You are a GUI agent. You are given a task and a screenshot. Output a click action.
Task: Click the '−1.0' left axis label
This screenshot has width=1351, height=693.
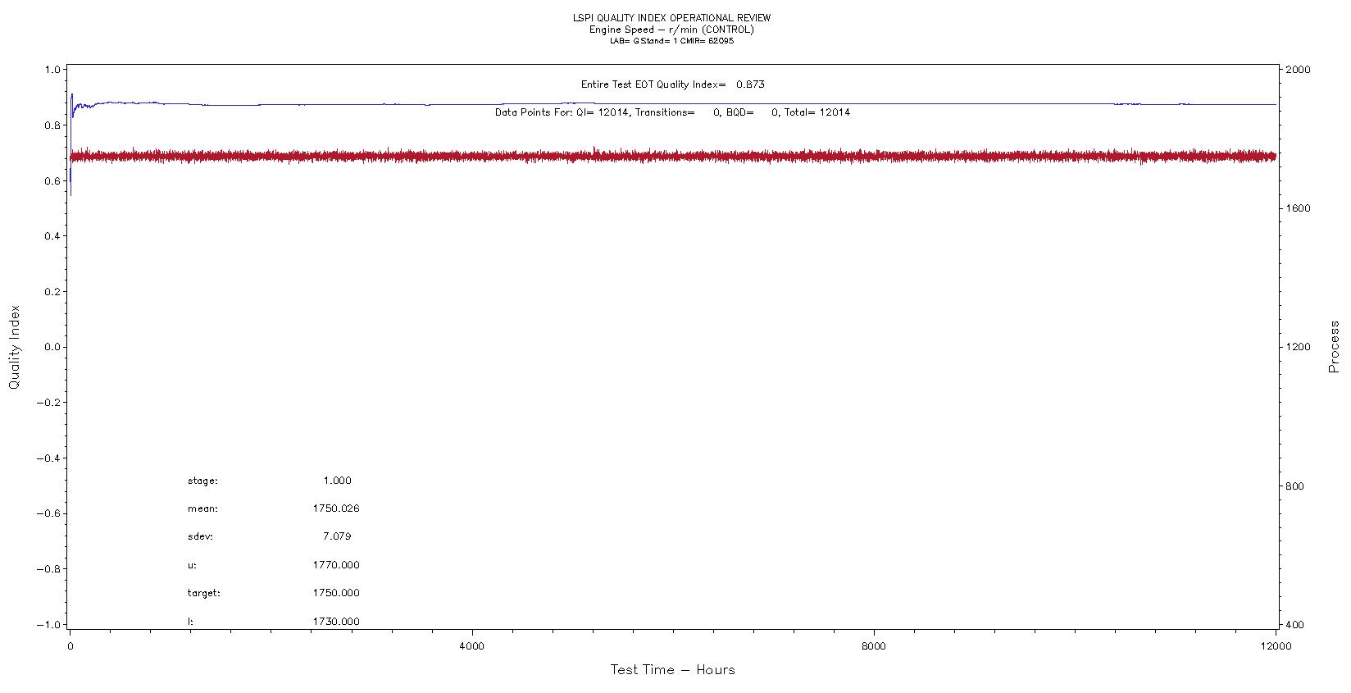[x=49, y=625]
